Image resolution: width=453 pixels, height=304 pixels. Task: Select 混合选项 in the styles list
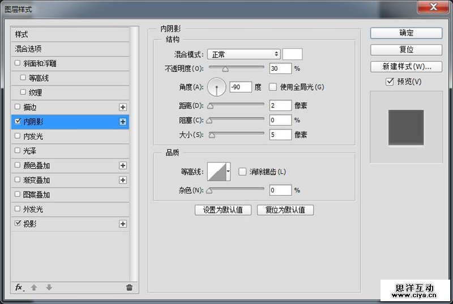tap(28, 49)
